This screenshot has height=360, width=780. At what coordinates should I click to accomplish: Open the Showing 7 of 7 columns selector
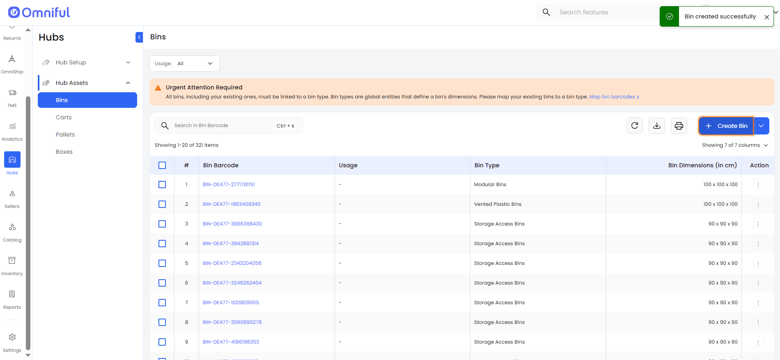(x=735, y=145)
